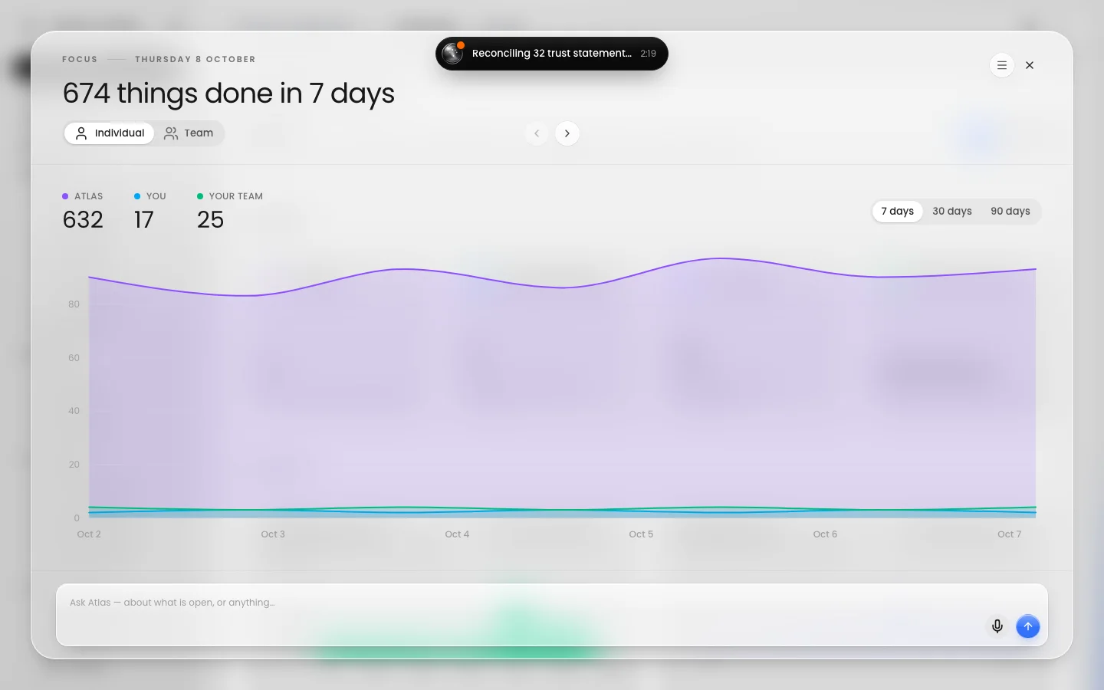Image resolution: width=1104 pixels, height=690 pixels.
Task: Click the FOCUS header label
Action: point(80,59)
